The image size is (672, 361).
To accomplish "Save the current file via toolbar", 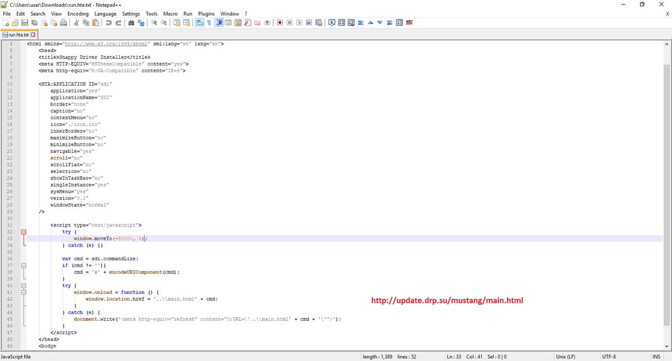I will click(25, 23).
